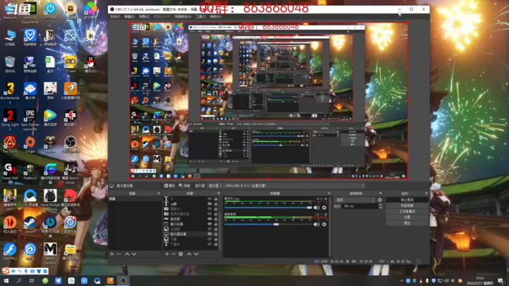Click the 工作室模式 studio mode button
The height and width of the screenshot is (286, 509).
[407, 212]
